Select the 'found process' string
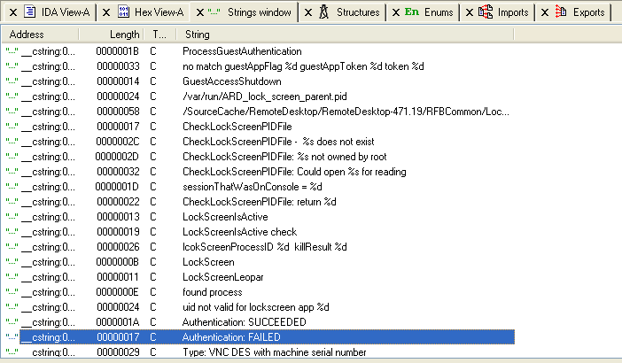Screen dimensions: 622x363 point(213,292)
